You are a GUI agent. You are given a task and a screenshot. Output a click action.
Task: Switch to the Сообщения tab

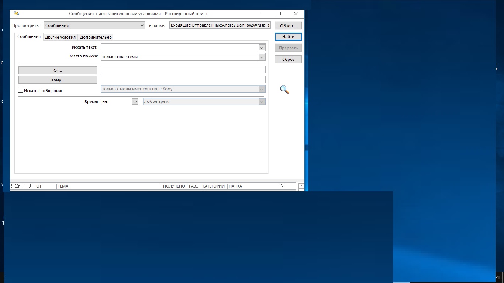[29, 37]
